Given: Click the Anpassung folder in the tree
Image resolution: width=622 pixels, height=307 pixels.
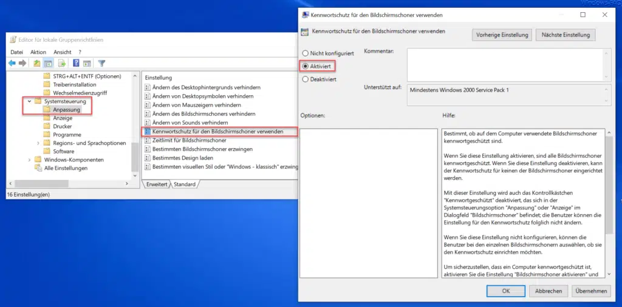Looking at the screenshot, I should point(66,110).
